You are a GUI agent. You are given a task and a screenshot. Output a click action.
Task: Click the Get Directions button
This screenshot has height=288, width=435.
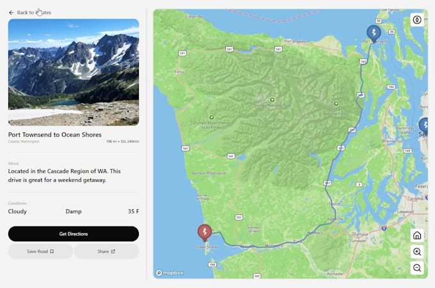74,234
